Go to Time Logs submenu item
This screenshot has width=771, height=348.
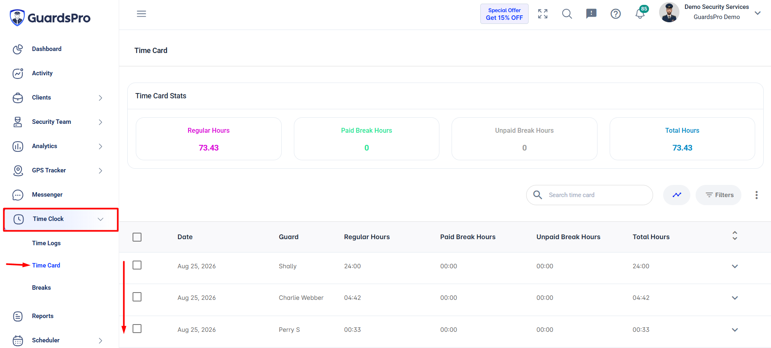(46, 243)
